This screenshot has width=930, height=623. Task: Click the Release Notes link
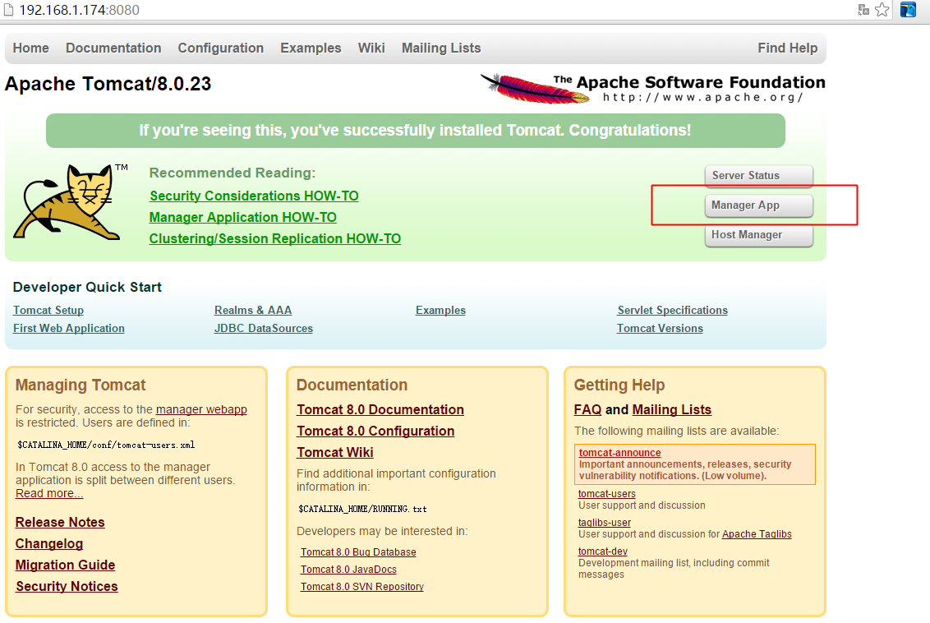[x=59, y=522]
